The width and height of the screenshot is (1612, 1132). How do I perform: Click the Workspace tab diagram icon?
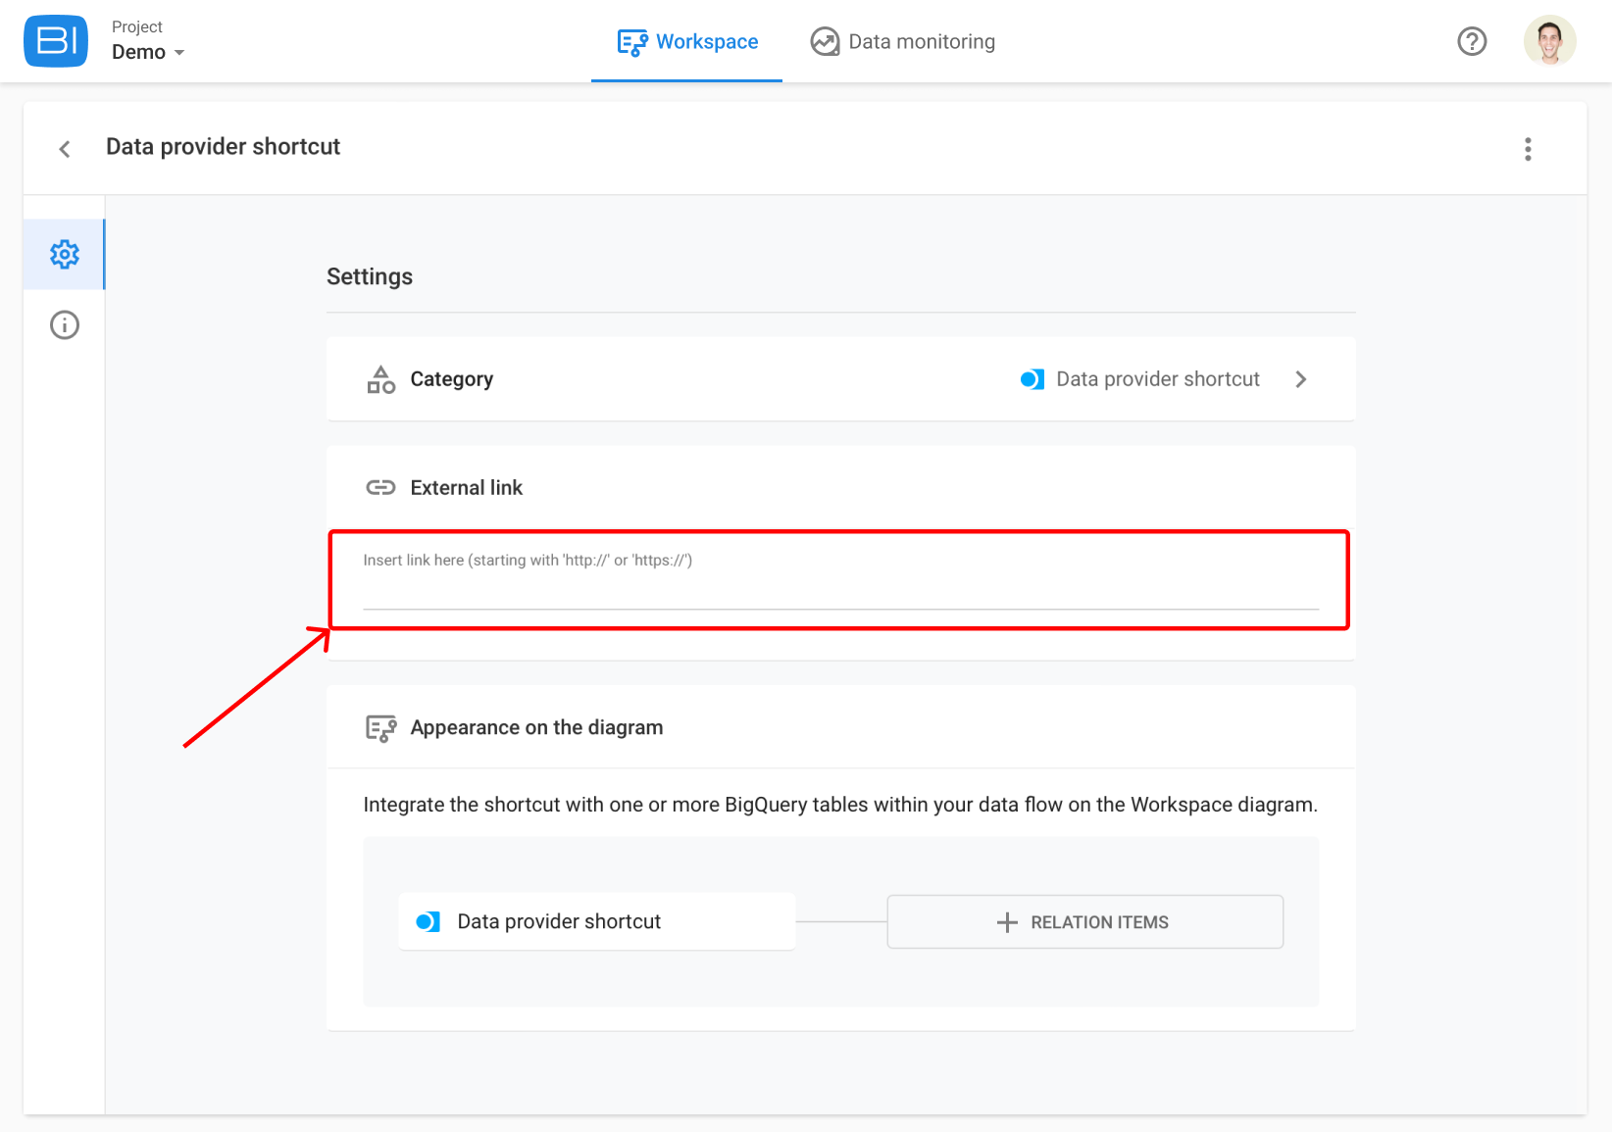point(632,42)
